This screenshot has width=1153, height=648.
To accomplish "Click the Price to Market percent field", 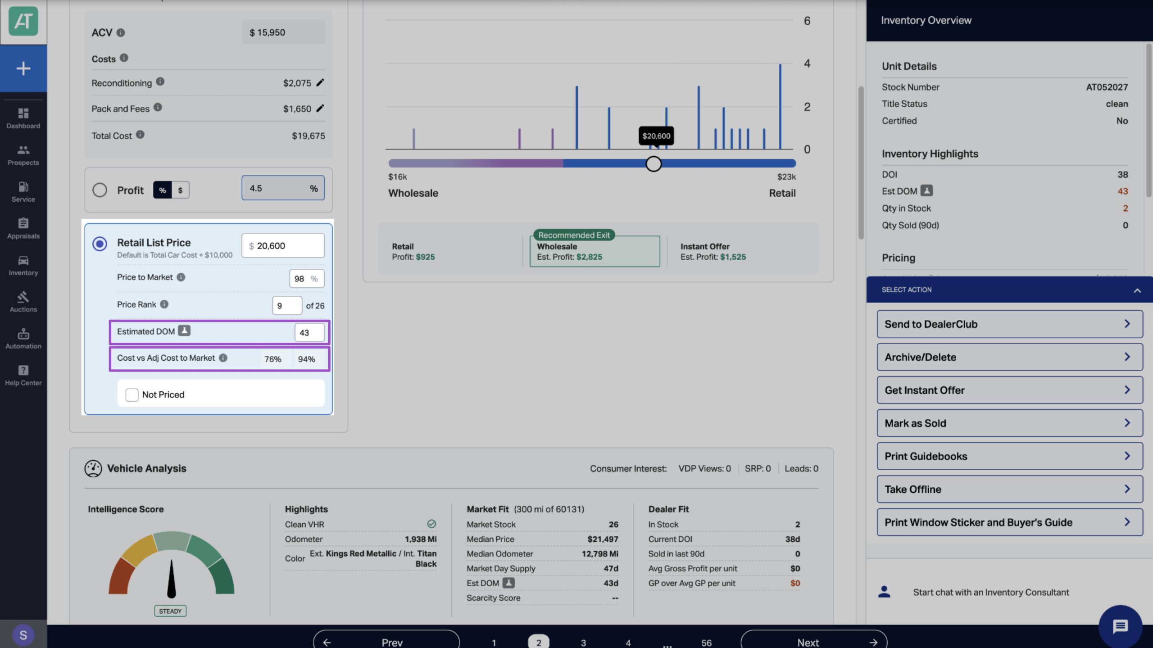I will (x=307, y=279).
